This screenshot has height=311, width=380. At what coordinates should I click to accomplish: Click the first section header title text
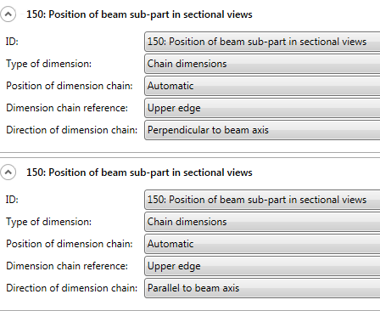point(139,14)
